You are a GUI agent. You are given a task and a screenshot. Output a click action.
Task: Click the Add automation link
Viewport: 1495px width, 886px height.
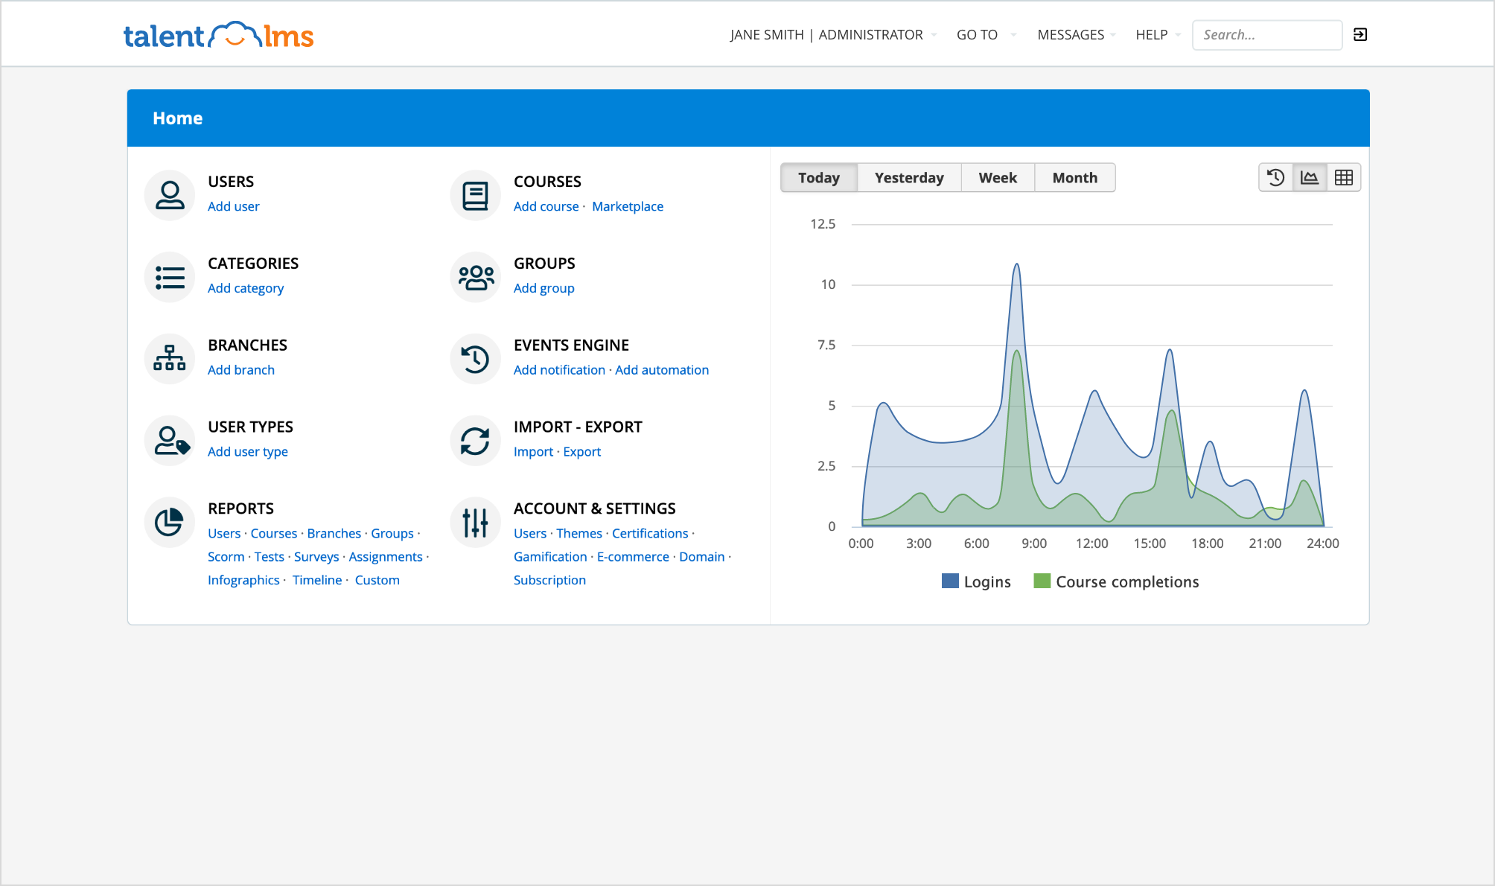[x=661, y=370]
